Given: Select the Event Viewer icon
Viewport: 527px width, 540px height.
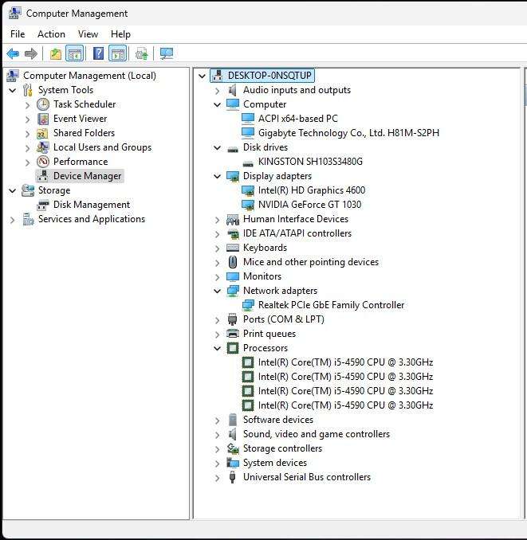Looking at the screenshot, I should click(43, 119).
